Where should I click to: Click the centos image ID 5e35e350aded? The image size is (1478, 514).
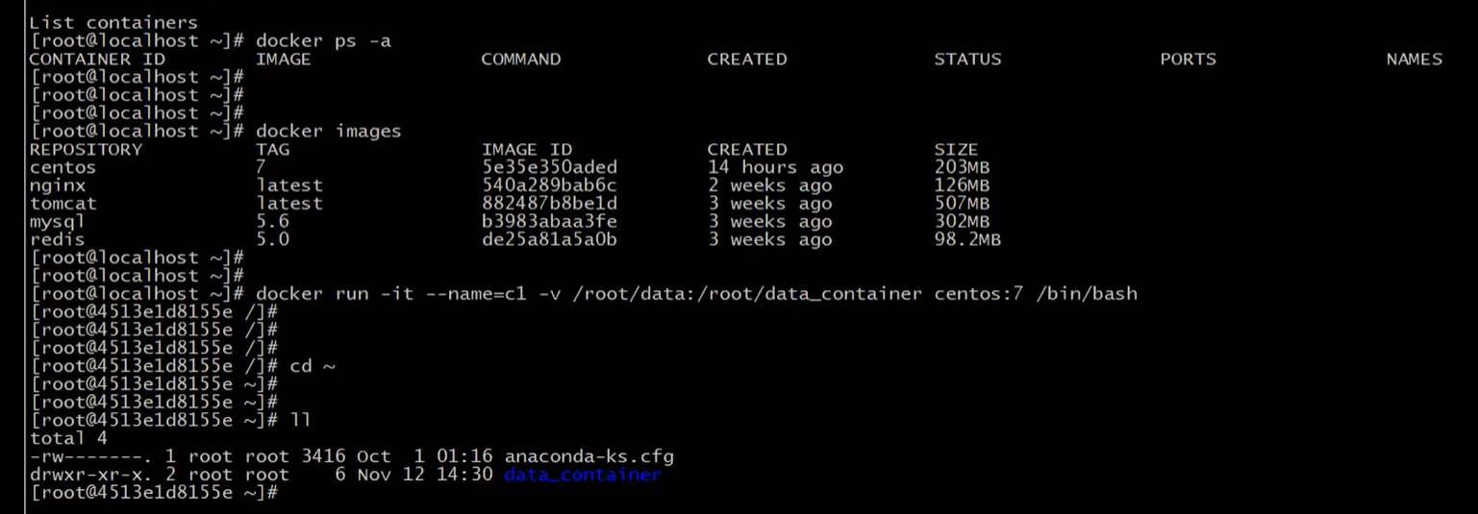(x=549, y=167)
